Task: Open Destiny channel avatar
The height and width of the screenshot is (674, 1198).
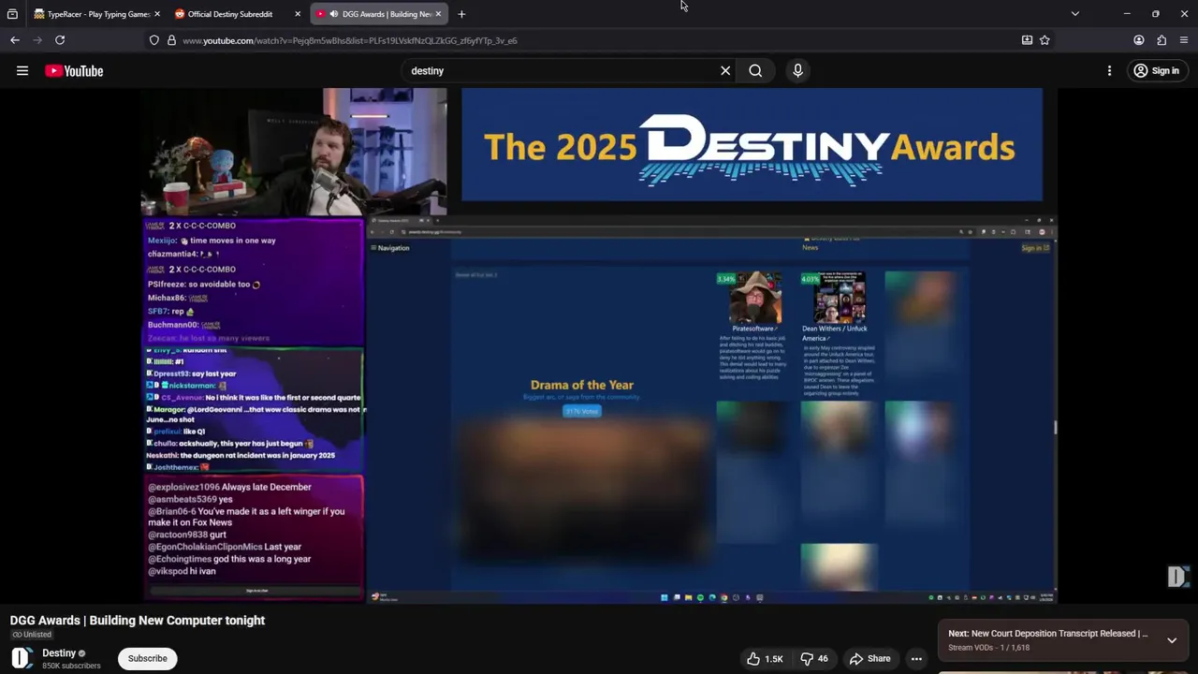Action: pos(22,658)
